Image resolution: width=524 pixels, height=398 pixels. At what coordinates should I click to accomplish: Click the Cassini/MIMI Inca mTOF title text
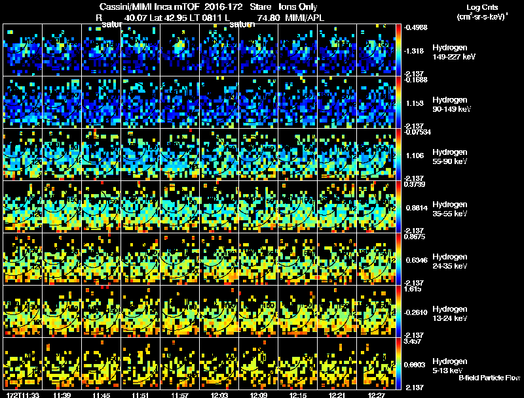149,7
